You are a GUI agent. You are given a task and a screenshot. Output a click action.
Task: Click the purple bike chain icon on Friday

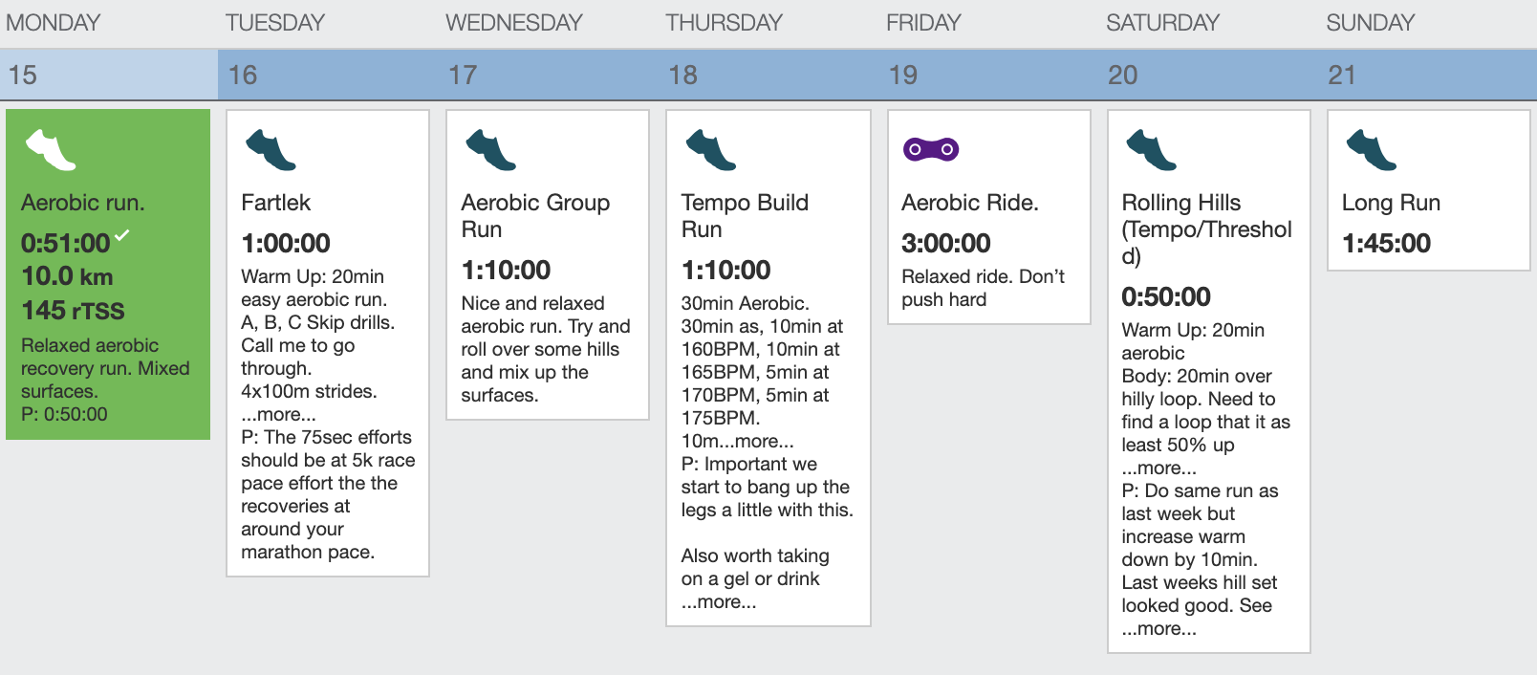click(x=931, y=149)
